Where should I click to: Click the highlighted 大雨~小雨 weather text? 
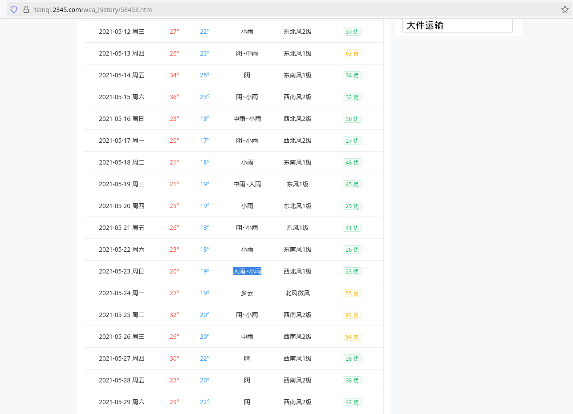point(247,271)
